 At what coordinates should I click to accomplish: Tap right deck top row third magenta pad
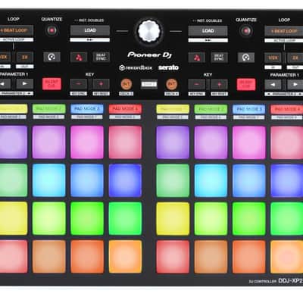click(249, 142)
